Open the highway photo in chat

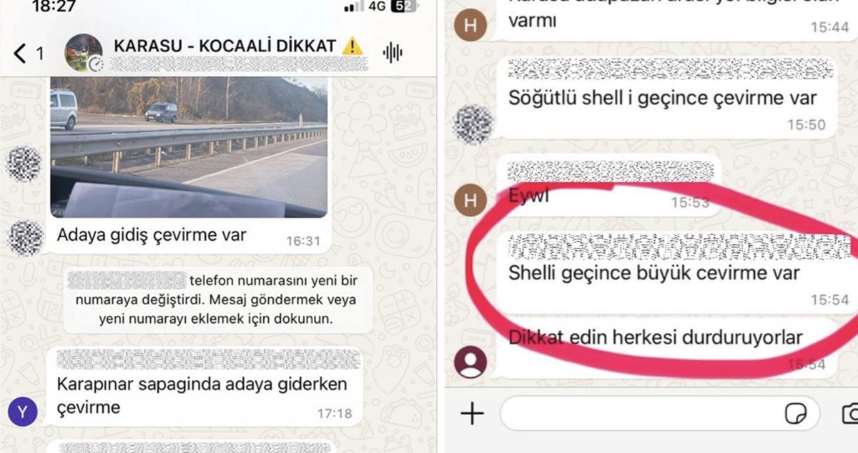189,146
